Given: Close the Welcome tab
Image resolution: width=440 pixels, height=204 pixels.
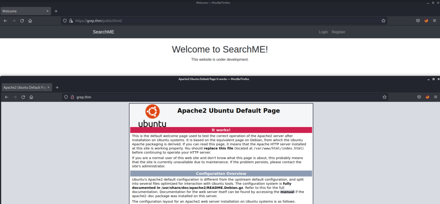Looking at the screenshot, I should click(x=47, y=11).
